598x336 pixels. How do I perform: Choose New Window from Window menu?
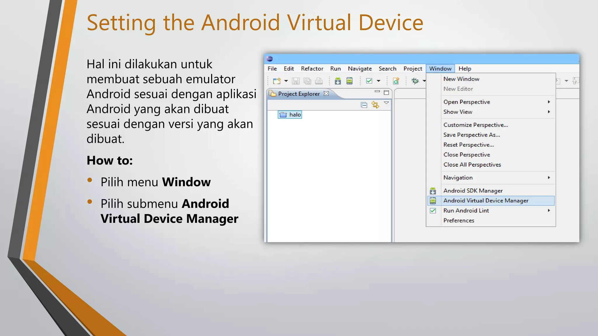(491, 79)
